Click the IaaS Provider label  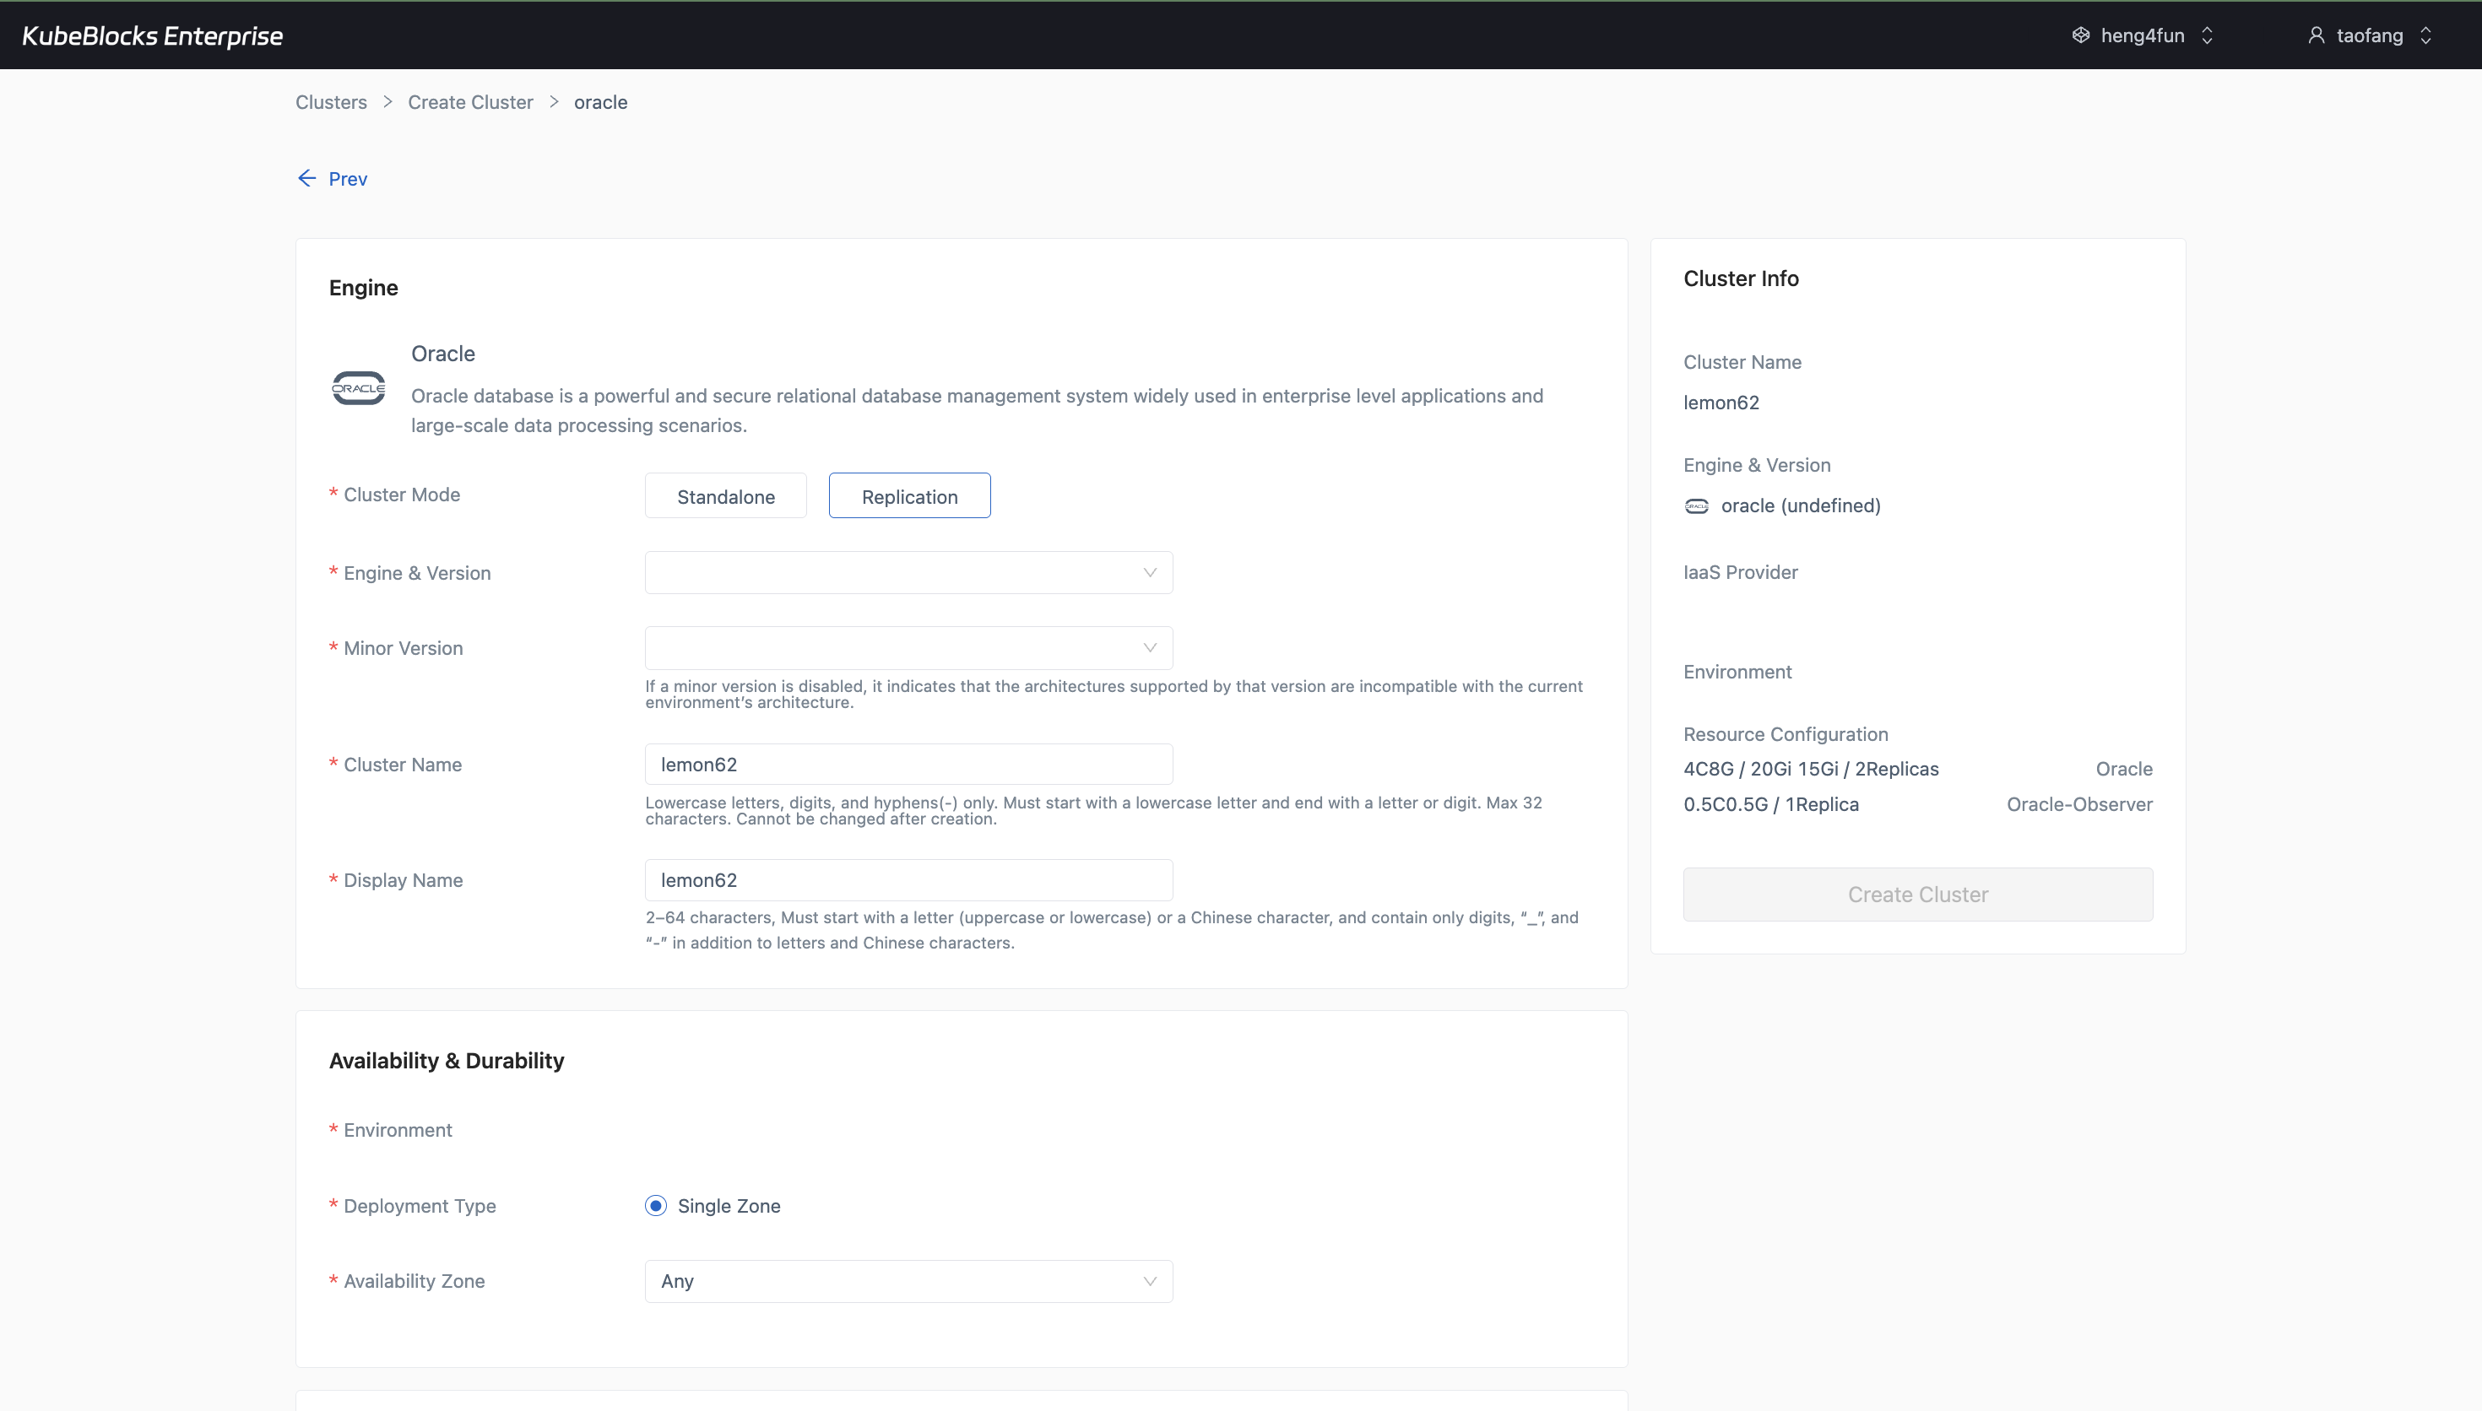pos(1741,573)
